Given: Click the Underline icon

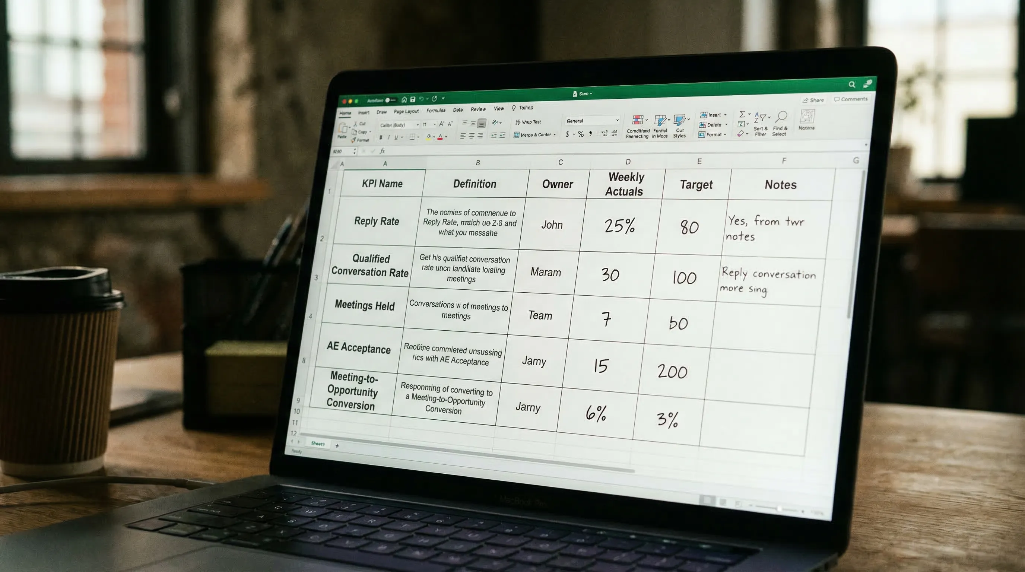Looking at the screenshot, I should [x=396, y=137].
